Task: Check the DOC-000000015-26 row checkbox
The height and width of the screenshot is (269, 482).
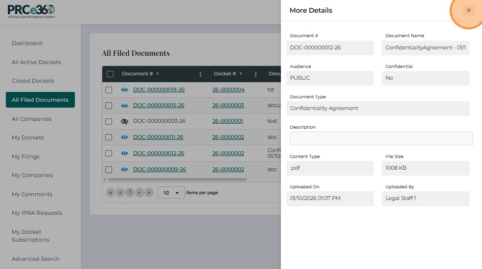Action: 109,106
